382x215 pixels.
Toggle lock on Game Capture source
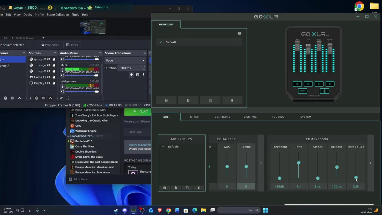(54, 77)
